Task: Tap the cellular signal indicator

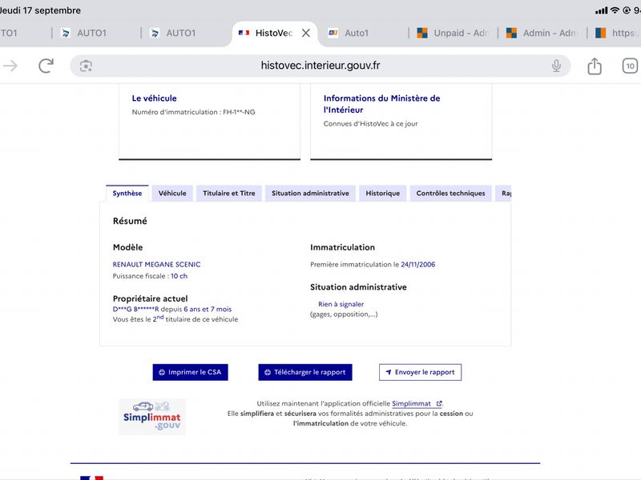Action: [602, 10]
